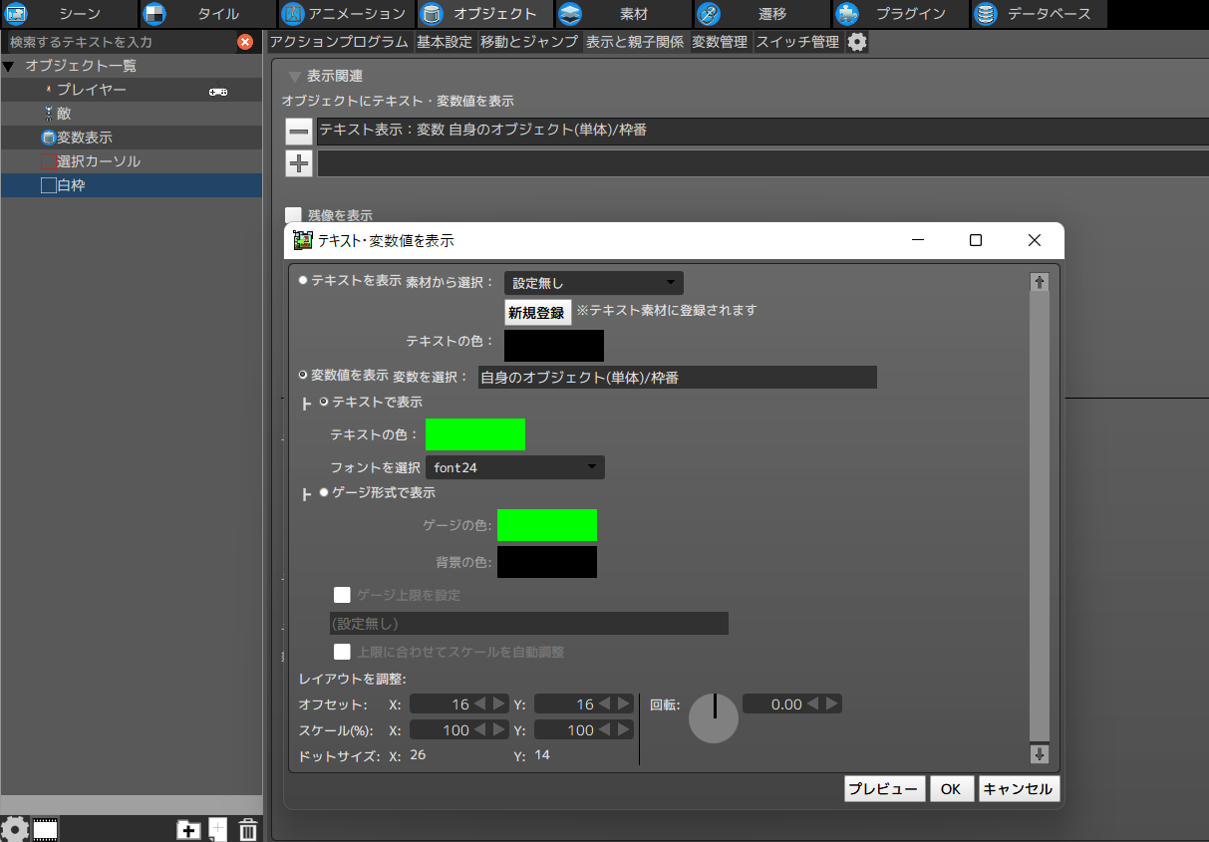Viewport: 1209px width, 842px height.
Task: Select the ゲージ形式で表示 radio button
Action: pos(321,492)
